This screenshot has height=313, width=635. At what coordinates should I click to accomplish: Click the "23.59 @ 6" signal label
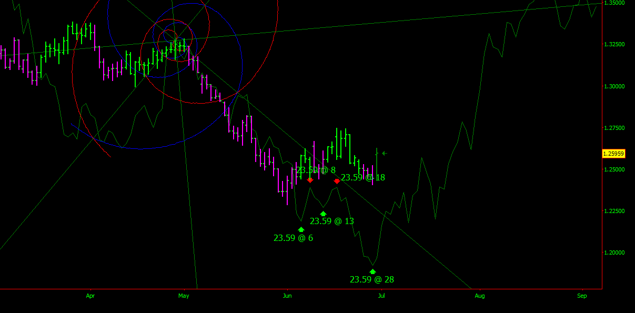point(293,238)
